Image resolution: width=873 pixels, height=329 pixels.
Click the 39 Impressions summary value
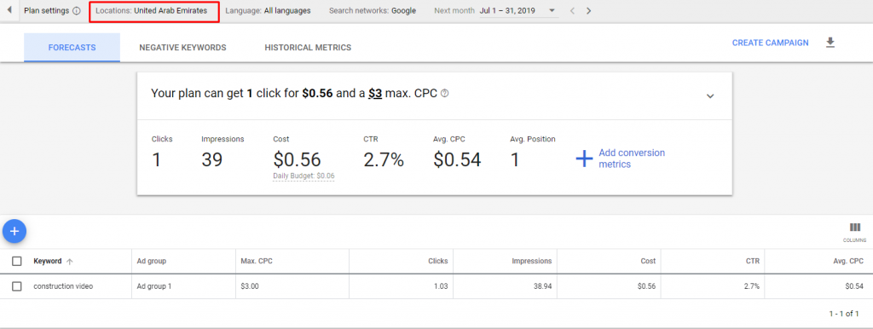pos(211,159)
